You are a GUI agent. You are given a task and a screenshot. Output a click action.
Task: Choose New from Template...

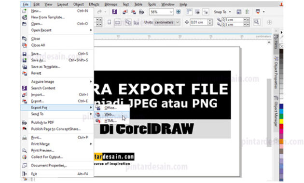(x=57, y=17)
